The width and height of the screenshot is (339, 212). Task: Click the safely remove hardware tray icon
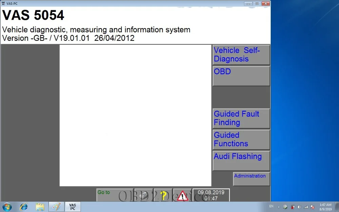pos(285,207)
